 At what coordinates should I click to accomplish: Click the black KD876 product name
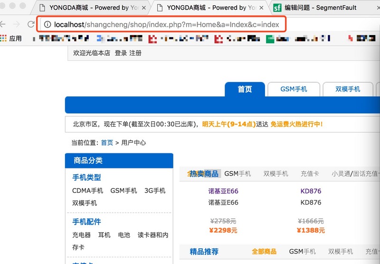(311, 202)
